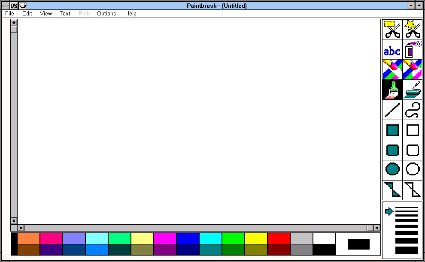Viewport: 425px width, 262px height.
Task: Click the vertical scrollbar down arrow
Action: click(14, 221)
